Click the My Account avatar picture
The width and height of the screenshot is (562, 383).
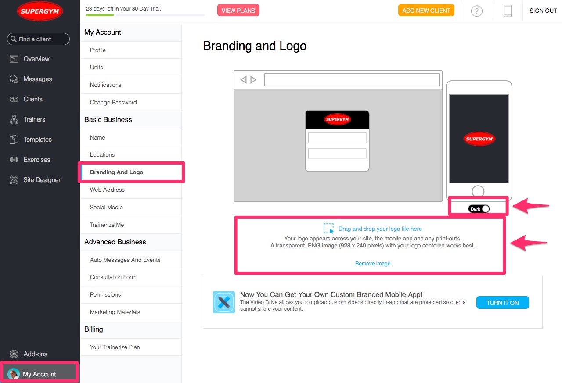[x=14, y=374]
